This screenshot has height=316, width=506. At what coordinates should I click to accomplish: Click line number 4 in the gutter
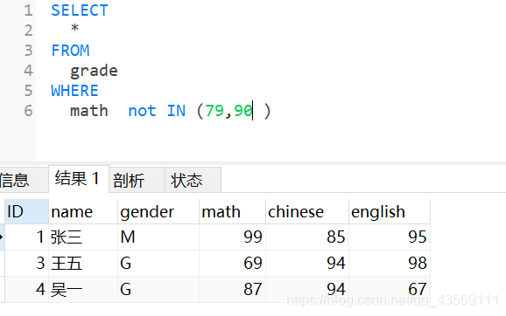pos(28,71)
